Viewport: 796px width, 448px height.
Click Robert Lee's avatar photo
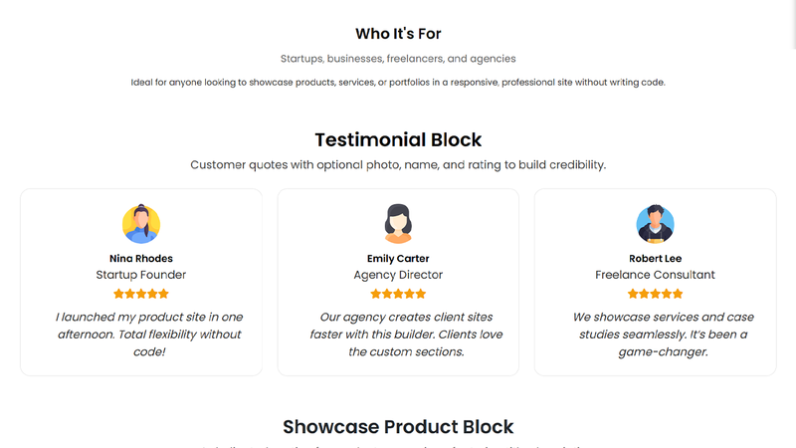tap(655, 224)
